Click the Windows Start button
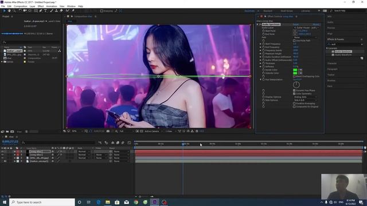 pos(5,202)
